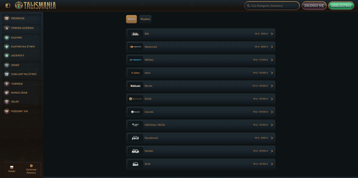Select the Wpłata tab
This screenshot has width=358, height=178.
tap(131, 19)
